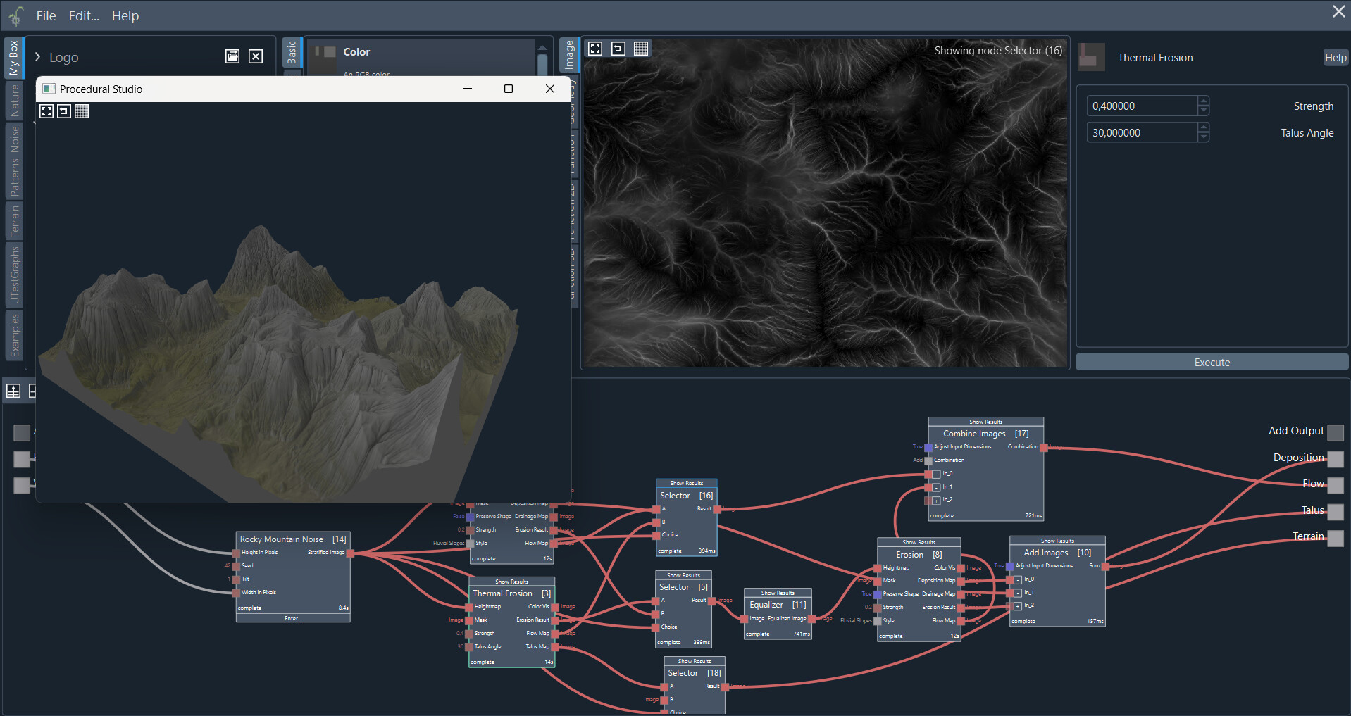
Task: Open Show Results on the Selector [16] node
Action: [x=686, y=483]
